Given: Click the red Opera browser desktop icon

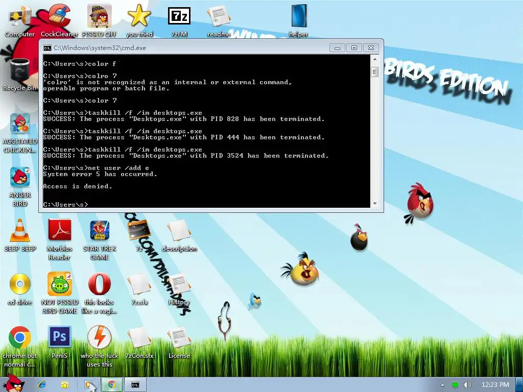Looking at the screenshot, I should (100, 293).
